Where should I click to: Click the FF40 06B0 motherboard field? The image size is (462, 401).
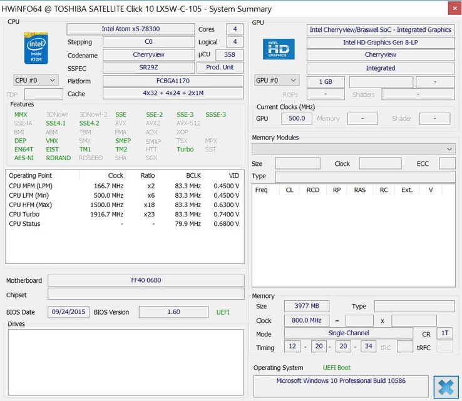[146, 280]
